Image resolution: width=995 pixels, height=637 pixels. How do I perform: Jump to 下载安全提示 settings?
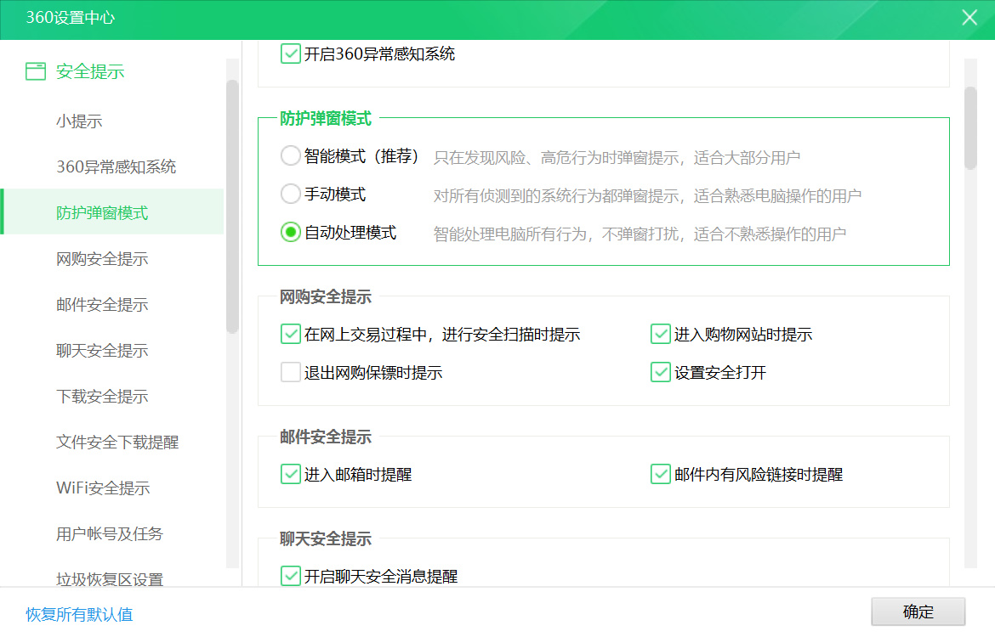coord(102,396)
